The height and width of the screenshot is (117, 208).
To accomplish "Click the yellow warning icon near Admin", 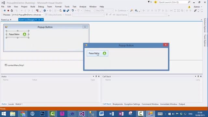I will [189, 7].
